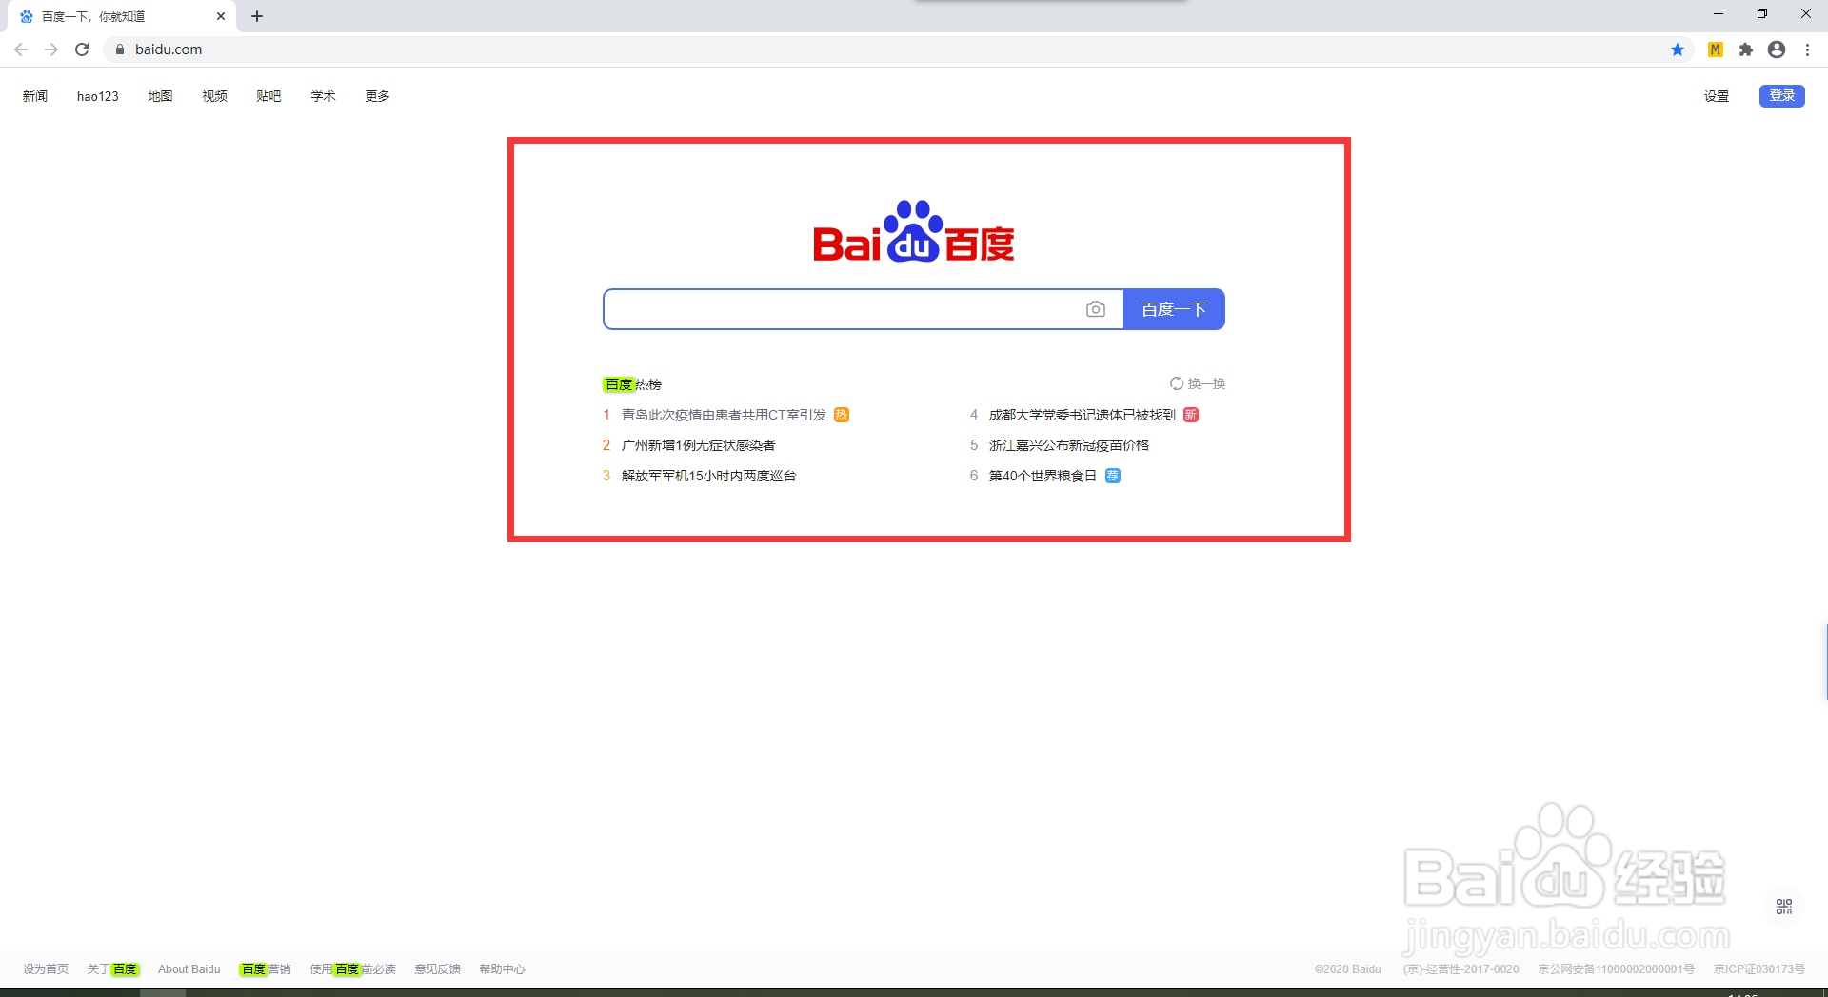1828x997 pixels.
Task: Click the 登录 login button
Action: click(1781, 96)
